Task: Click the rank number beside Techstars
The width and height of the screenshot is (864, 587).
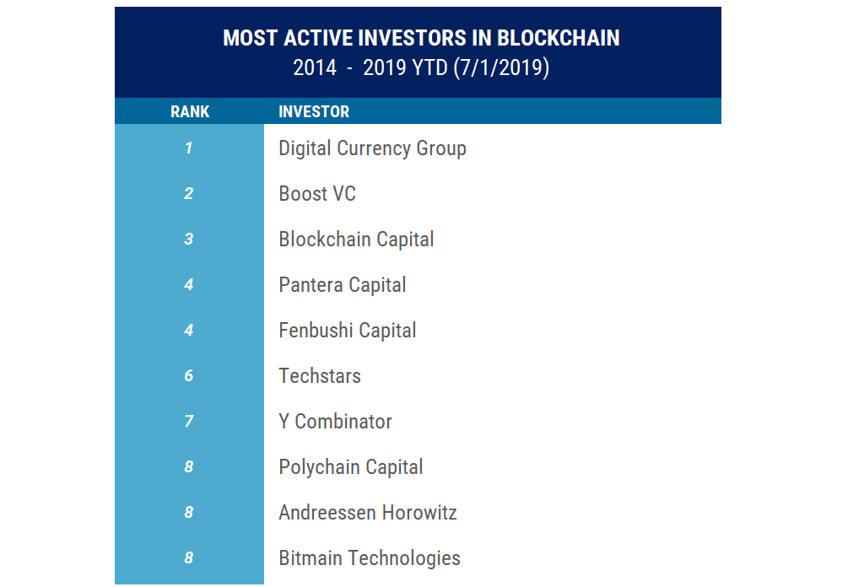Action: click(x=189, y=376)
